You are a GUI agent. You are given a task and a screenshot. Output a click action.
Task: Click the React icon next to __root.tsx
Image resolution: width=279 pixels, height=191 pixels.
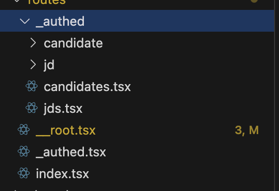[24, 130]
